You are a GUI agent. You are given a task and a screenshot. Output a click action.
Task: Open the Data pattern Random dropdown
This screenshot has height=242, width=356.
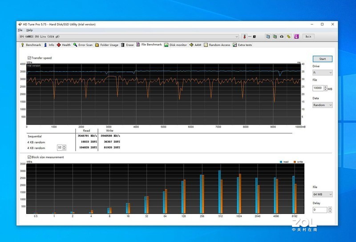(x=322, y=105)
